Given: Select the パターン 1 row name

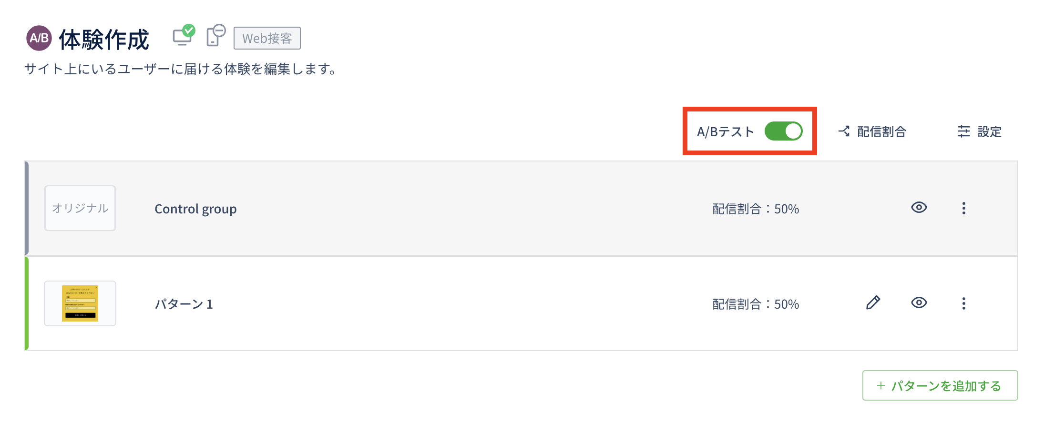Looking at the screenshot, I should pyautogui.click(x=184, y=304).
